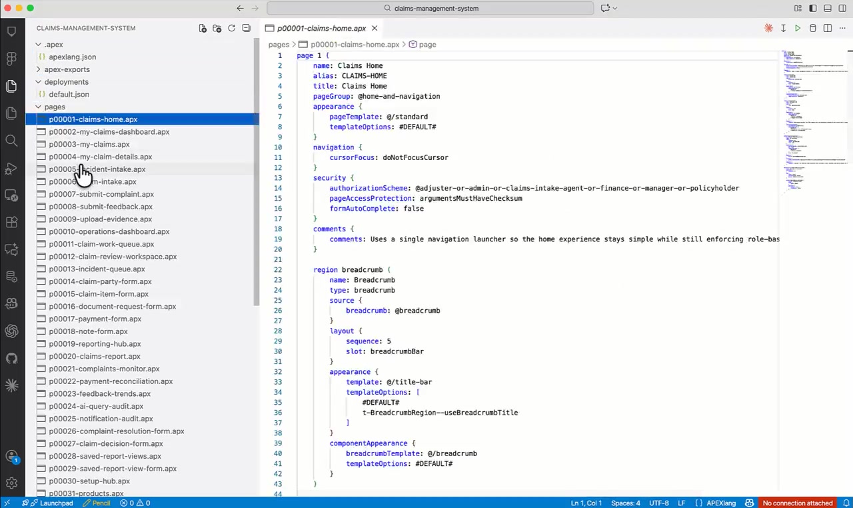Click the green Run play button
853x508 pixels.
coord(798,28)
